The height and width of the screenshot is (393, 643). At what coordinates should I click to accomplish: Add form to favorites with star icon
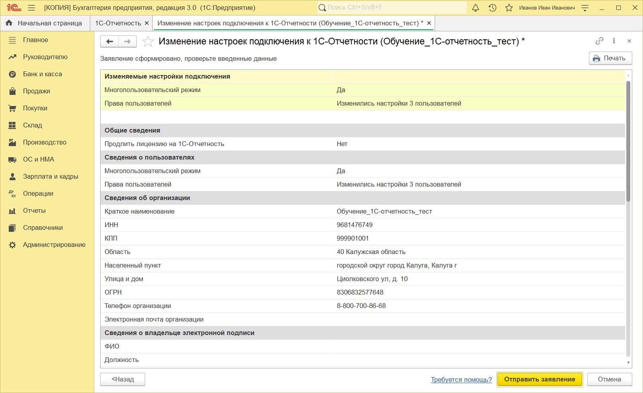point(148,41)
